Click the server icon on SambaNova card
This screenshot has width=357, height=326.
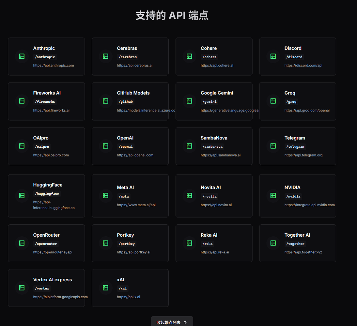click(x=189, y=146)
